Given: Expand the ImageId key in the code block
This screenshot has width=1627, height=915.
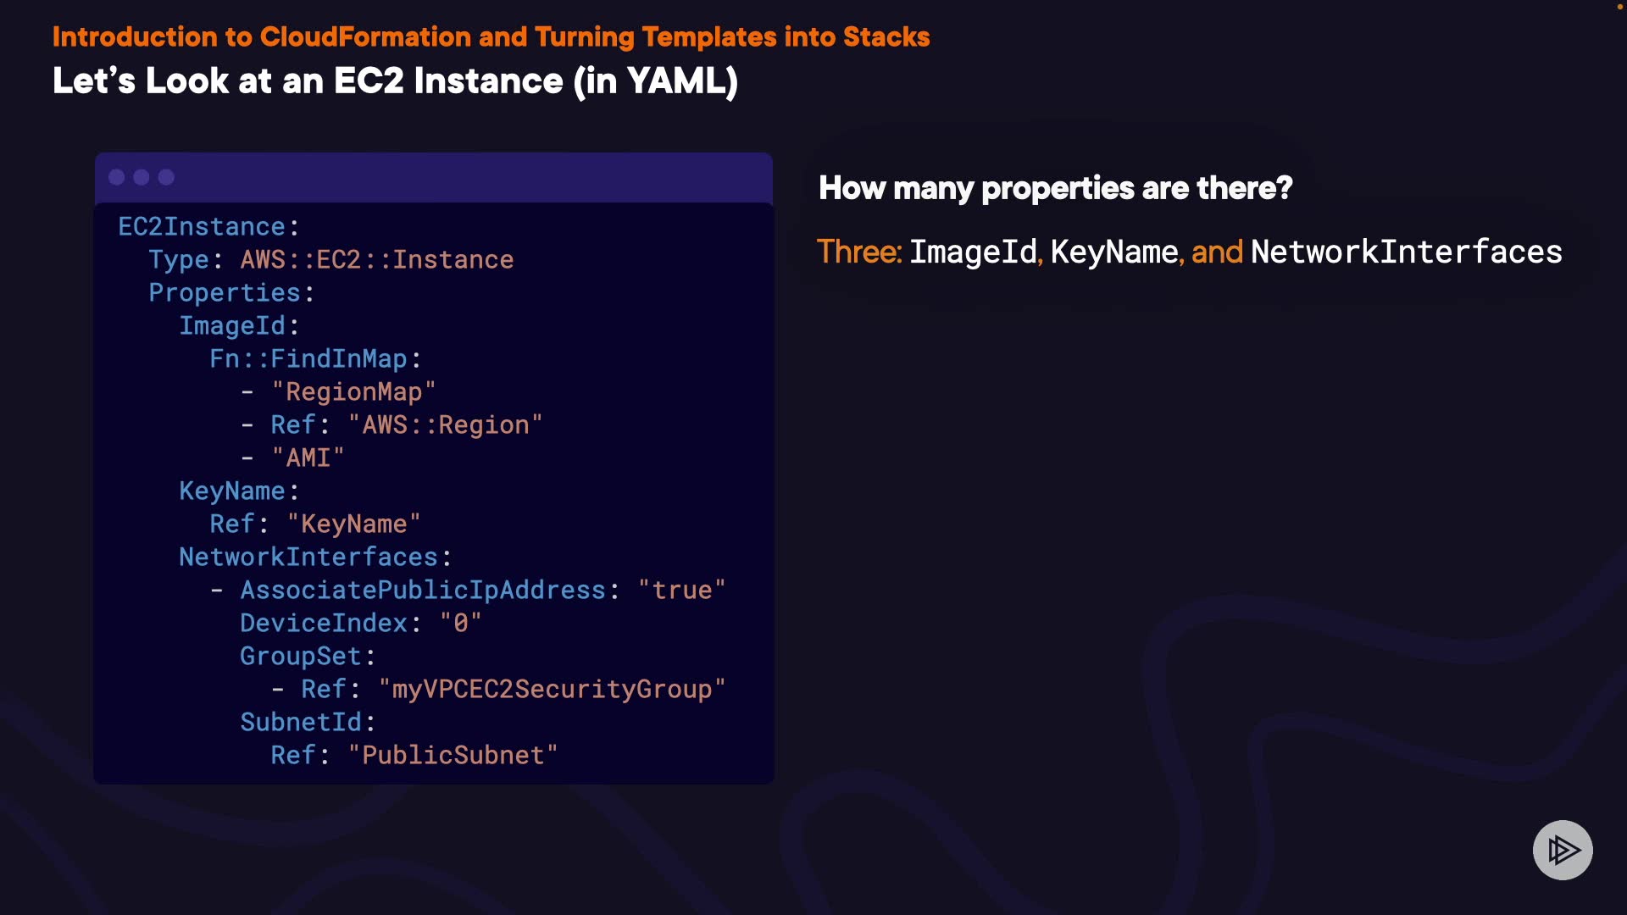Looking at the screenshot, I should [232, 326].
